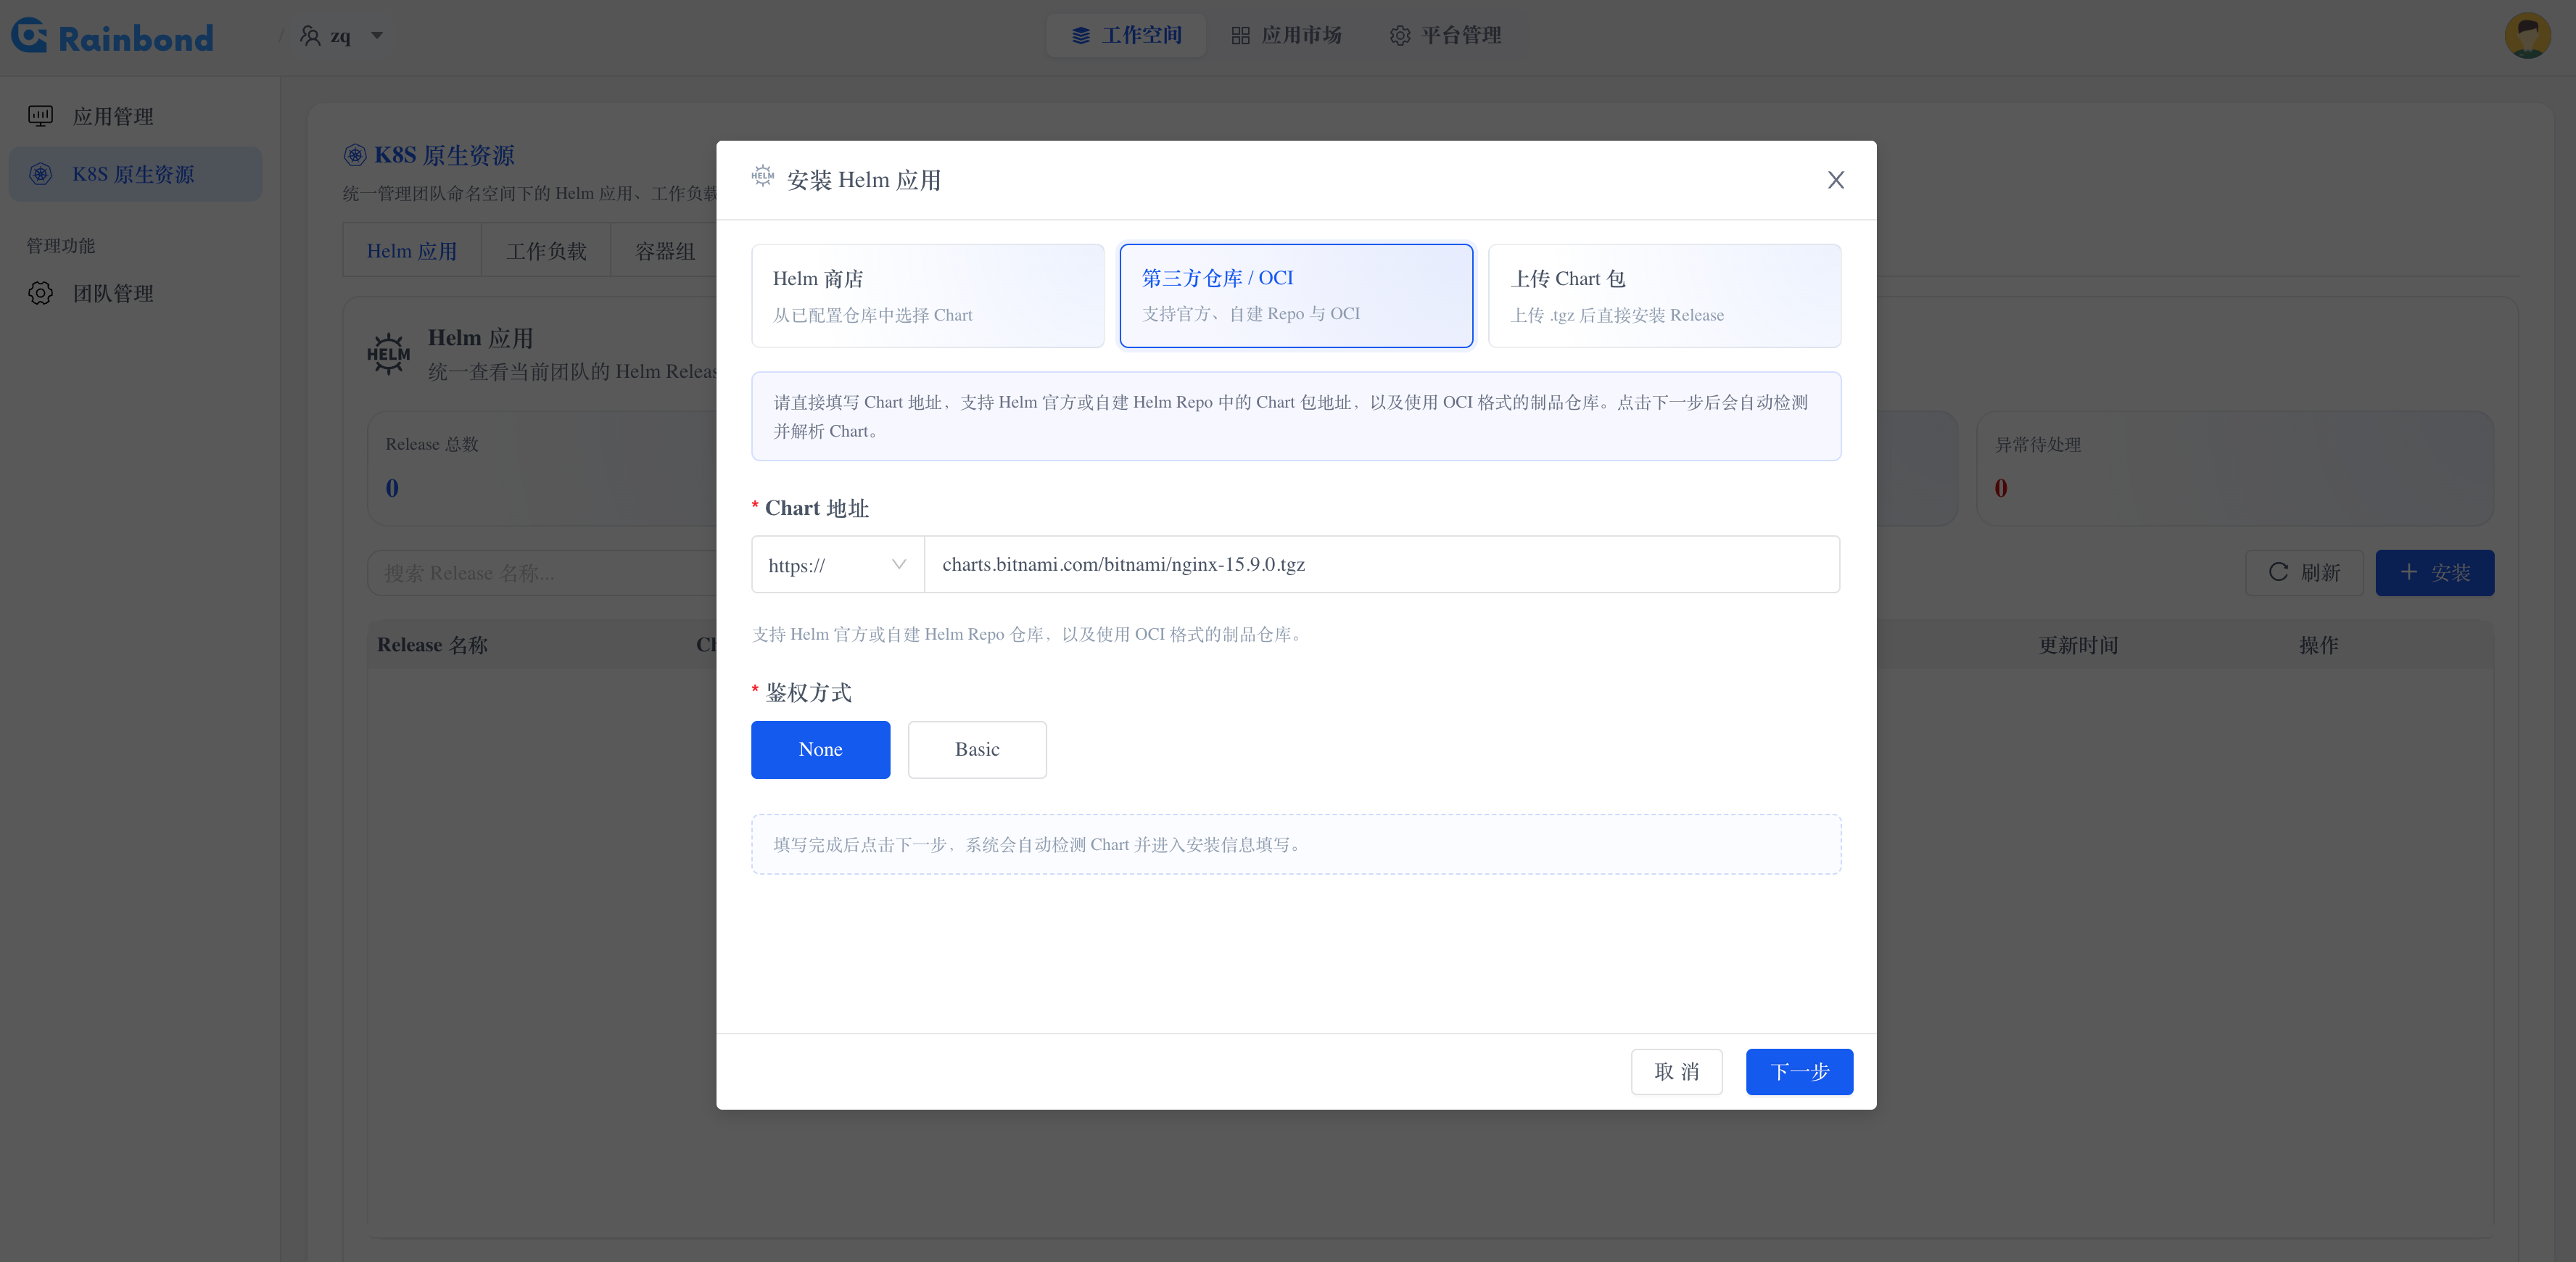Click the Rainbond logo icon
The image size is (2576, 1262).
coord(30,36)
